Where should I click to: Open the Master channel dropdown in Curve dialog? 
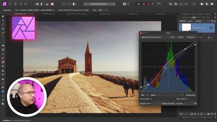pyautogui.click(x=167, y=95)
